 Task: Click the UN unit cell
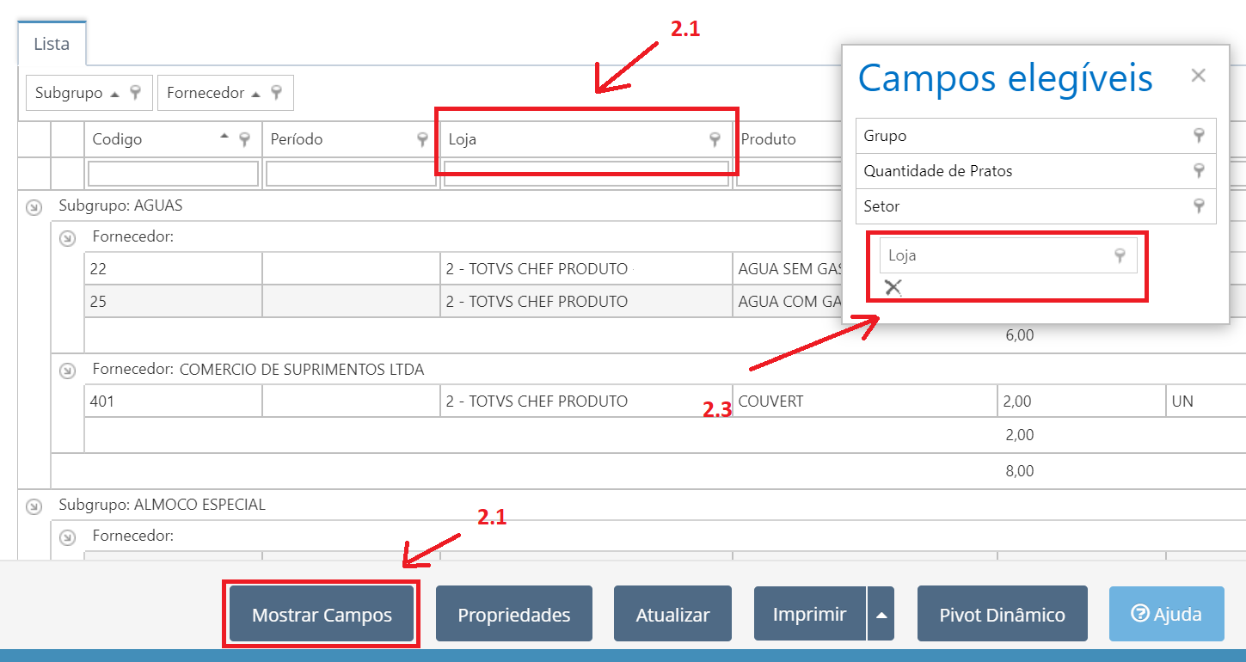(x=1206, y=401)
